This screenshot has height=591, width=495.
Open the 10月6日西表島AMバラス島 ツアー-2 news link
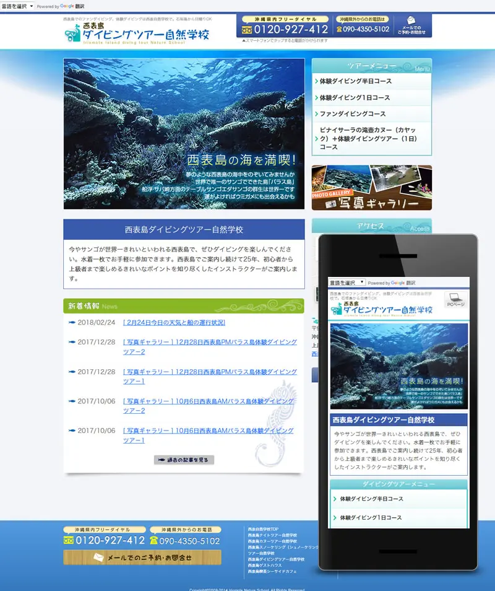tap(208, 406)
